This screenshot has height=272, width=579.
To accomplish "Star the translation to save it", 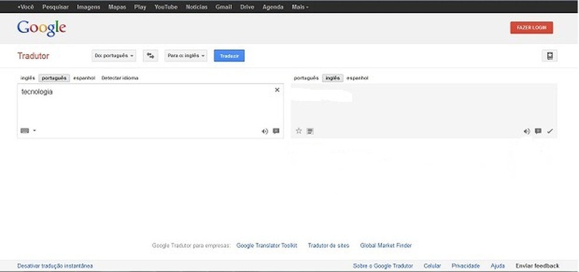I will pos(298,131).
